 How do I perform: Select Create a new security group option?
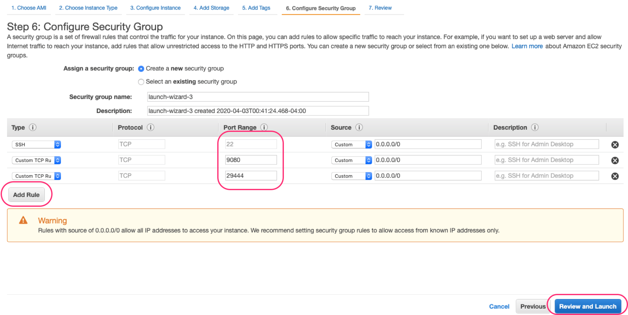(x=141, y=69)
